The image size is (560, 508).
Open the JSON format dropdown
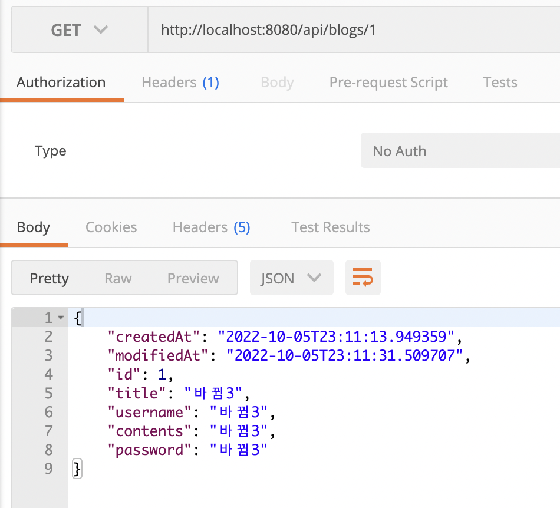[x=291, y=278]
